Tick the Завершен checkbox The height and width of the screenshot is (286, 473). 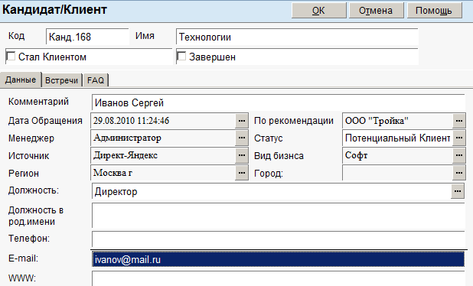(181, 57)
